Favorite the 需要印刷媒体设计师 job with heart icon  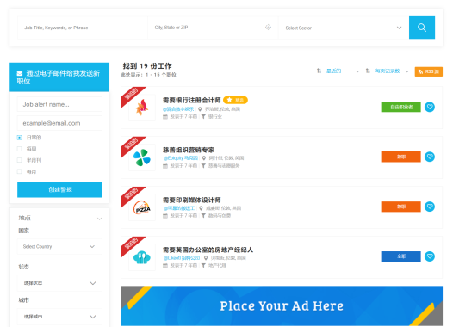click(430, 207)
